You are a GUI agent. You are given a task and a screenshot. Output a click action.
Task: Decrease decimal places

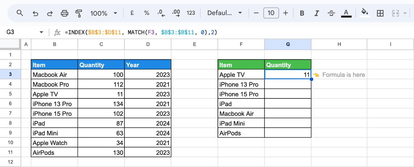point(161,13)
